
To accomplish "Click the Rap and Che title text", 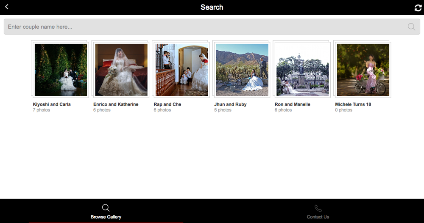I will point(167,104).
